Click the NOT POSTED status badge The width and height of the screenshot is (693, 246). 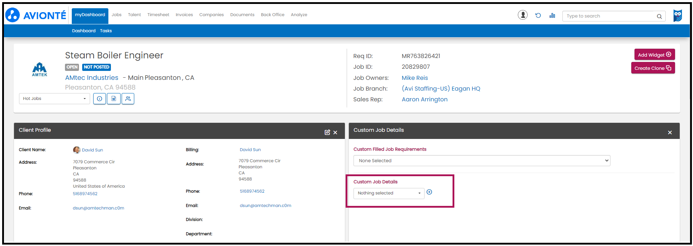tap(97, 67)
